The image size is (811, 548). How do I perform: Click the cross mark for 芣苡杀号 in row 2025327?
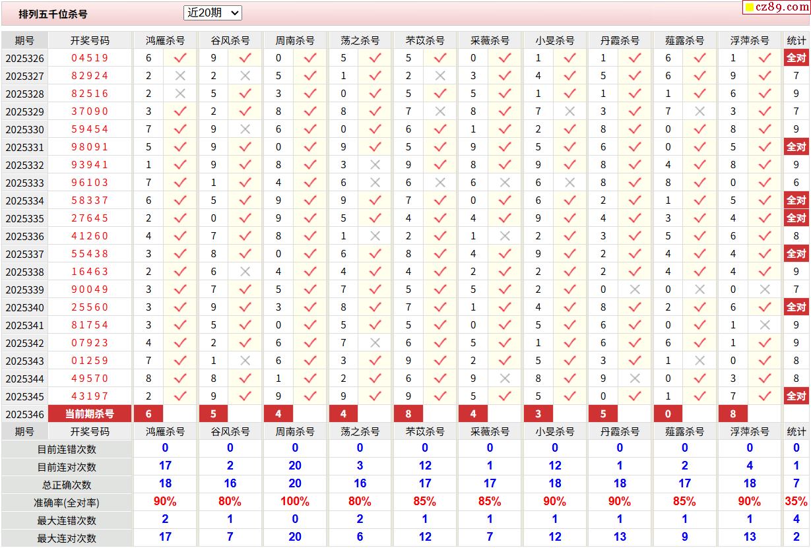click(440, 76)
